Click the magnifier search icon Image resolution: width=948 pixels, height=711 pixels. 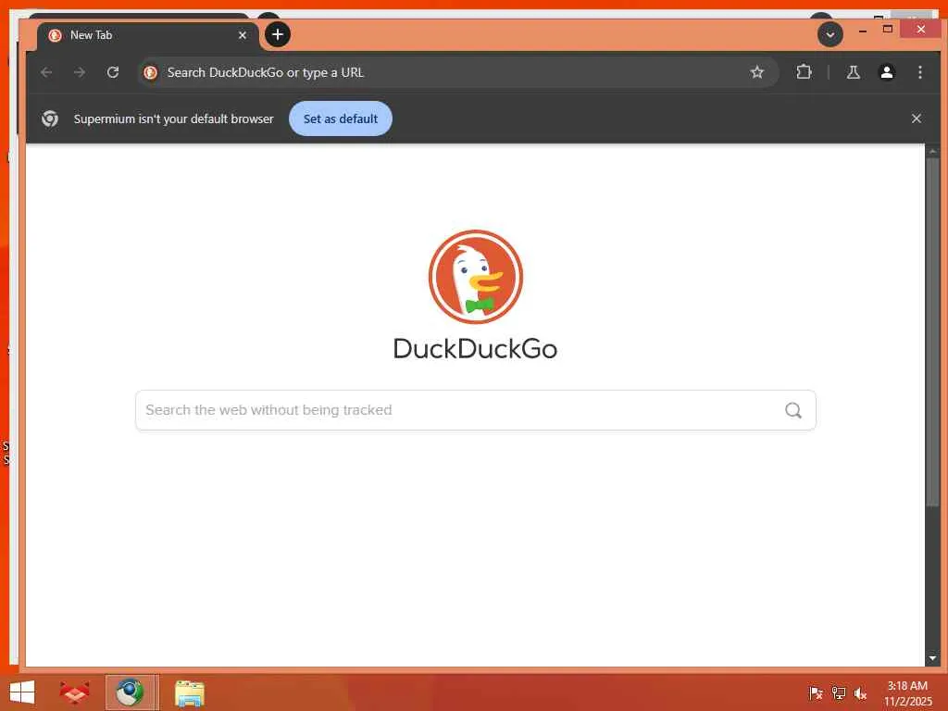tap(793, 410)
